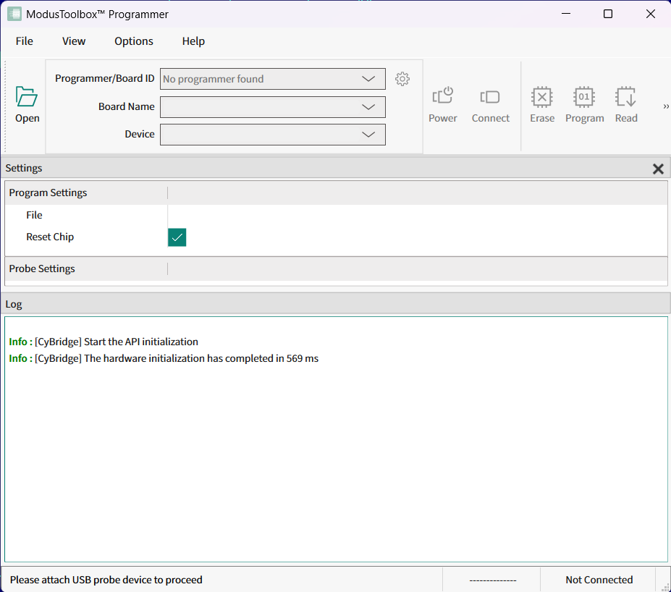The height and width of the screenshot is (592, 671).
Task: Click the Open folder icon
Action: pyautogui.click(x=27, y=97)
